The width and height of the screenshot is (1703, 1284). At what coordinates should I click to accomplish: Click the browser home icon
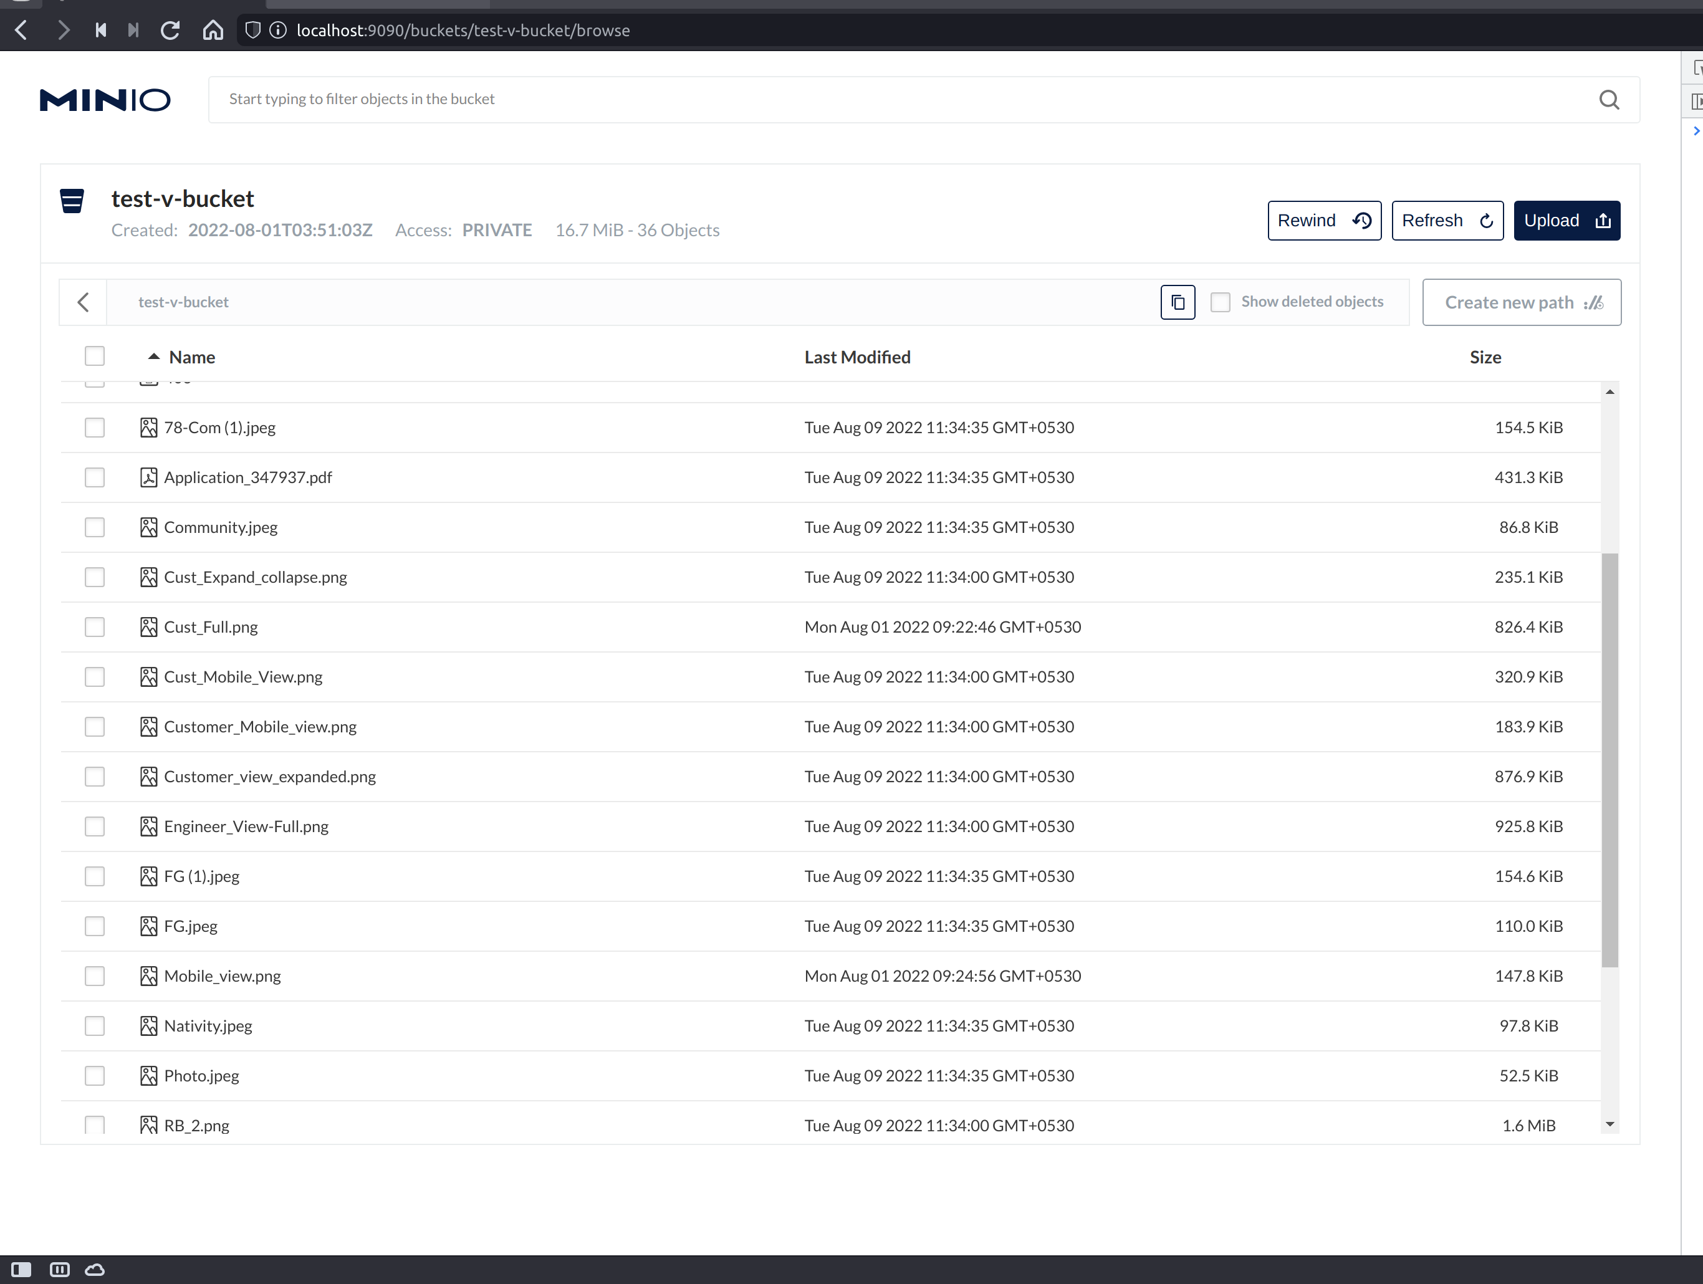coord(213,31)
